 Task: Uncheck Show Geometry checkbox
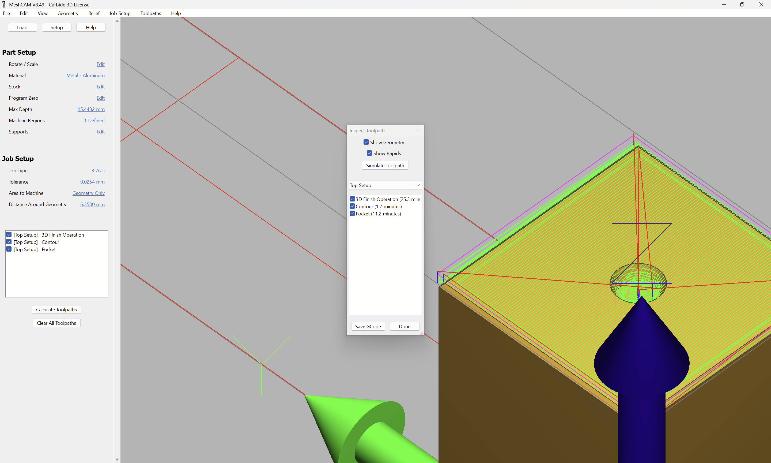pos(366,142)
